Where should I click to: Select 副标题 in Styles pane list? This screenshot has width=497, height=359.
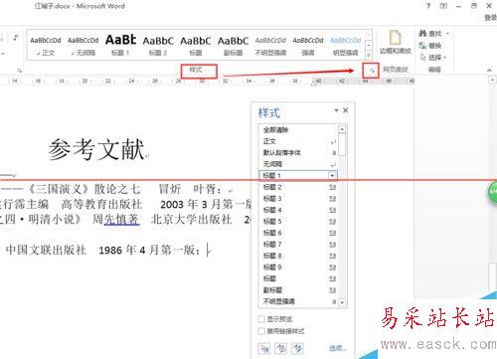pos(298,290)
